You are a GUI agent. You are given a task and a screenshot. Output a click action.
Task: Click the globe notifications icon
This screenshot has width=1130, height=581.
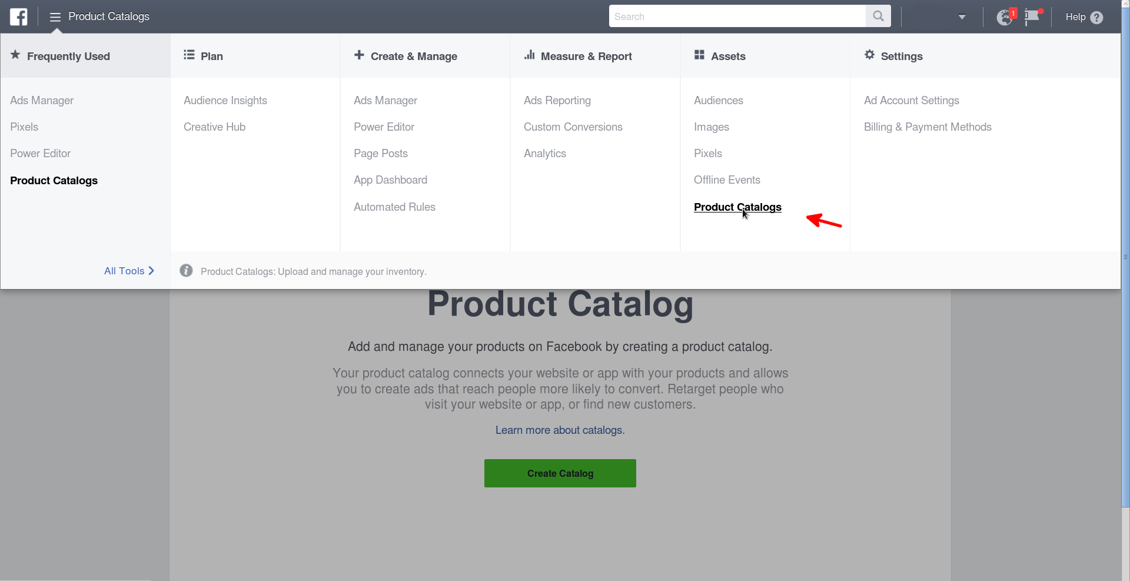1003,16
